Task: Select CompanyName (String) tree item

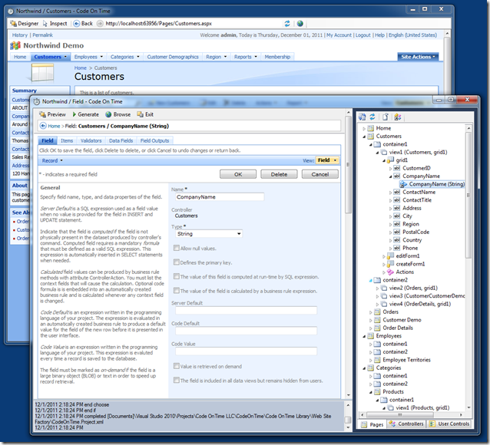Action: [x=436, y=184]
